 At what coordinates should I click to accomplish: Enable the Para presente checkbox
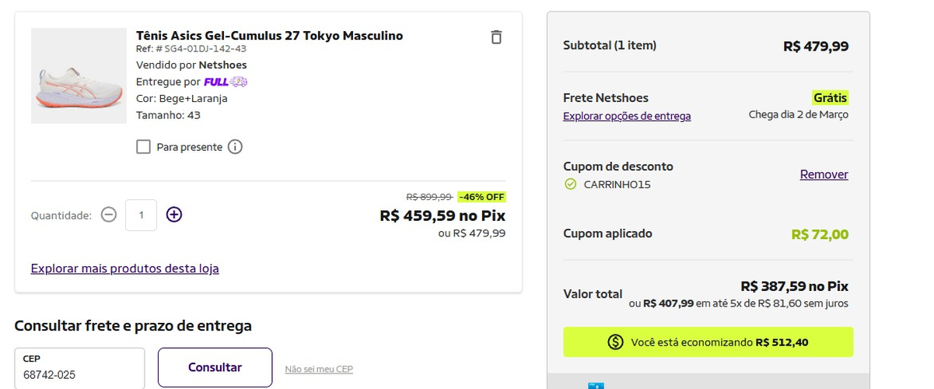click(143, 147)
